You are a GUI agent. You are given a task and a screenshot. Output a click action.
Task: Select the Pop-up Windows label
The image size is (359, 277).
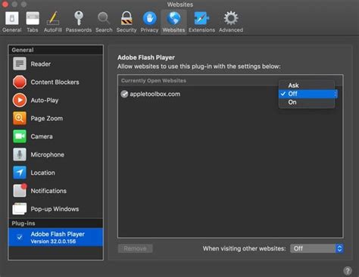[55, 209]
